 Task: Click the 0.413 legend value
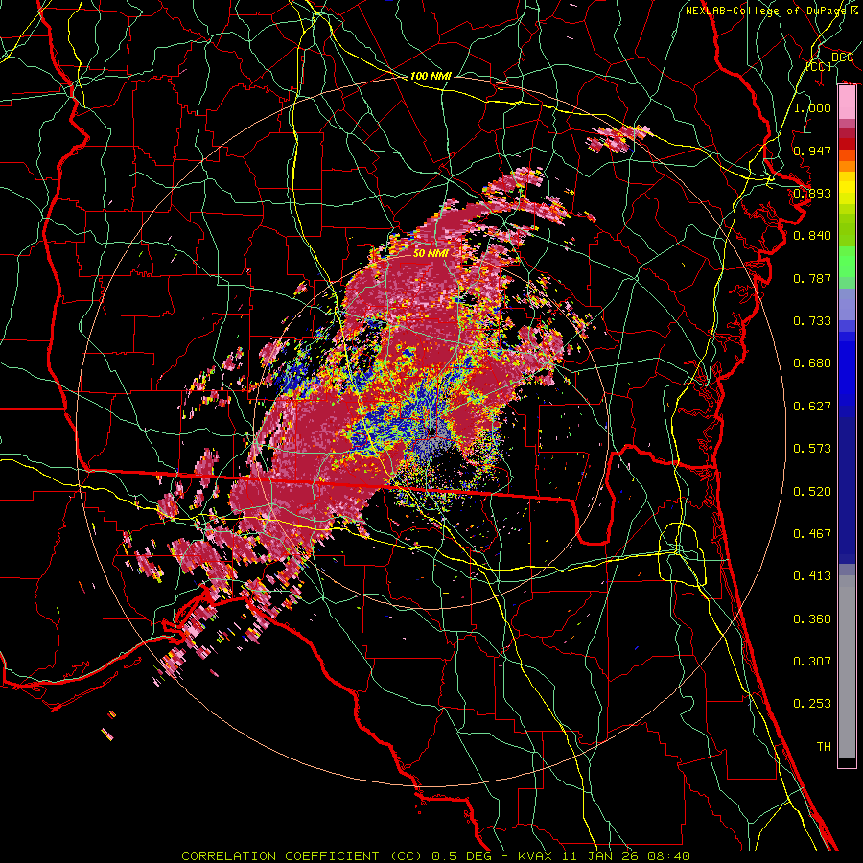click(x=812, y=576)
